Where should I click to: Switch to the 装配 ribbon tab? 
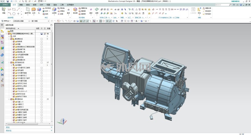tap(21, 5)
